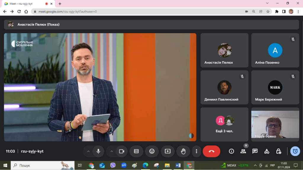Viewport: 303px width, 170px height.
Task: Click the taskbar Пошук search box
Action: pyautogui.click(x=43, y=165)
